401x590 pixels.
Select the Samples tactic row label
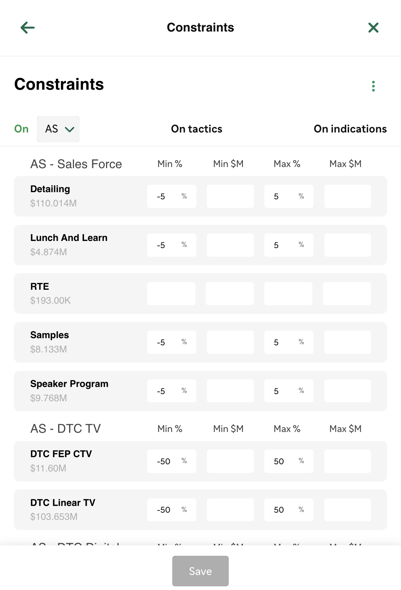[x=50, y=335]
